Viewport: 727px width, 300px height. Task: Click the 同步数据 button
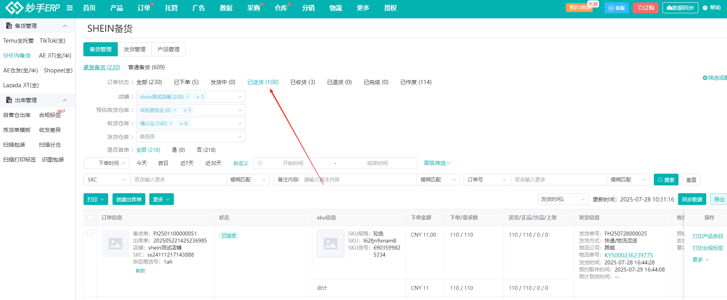(692, 199)
